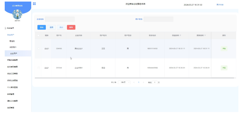241x117 pixels.
Task: Click the admin username under avatar
Action: point(17,21)
